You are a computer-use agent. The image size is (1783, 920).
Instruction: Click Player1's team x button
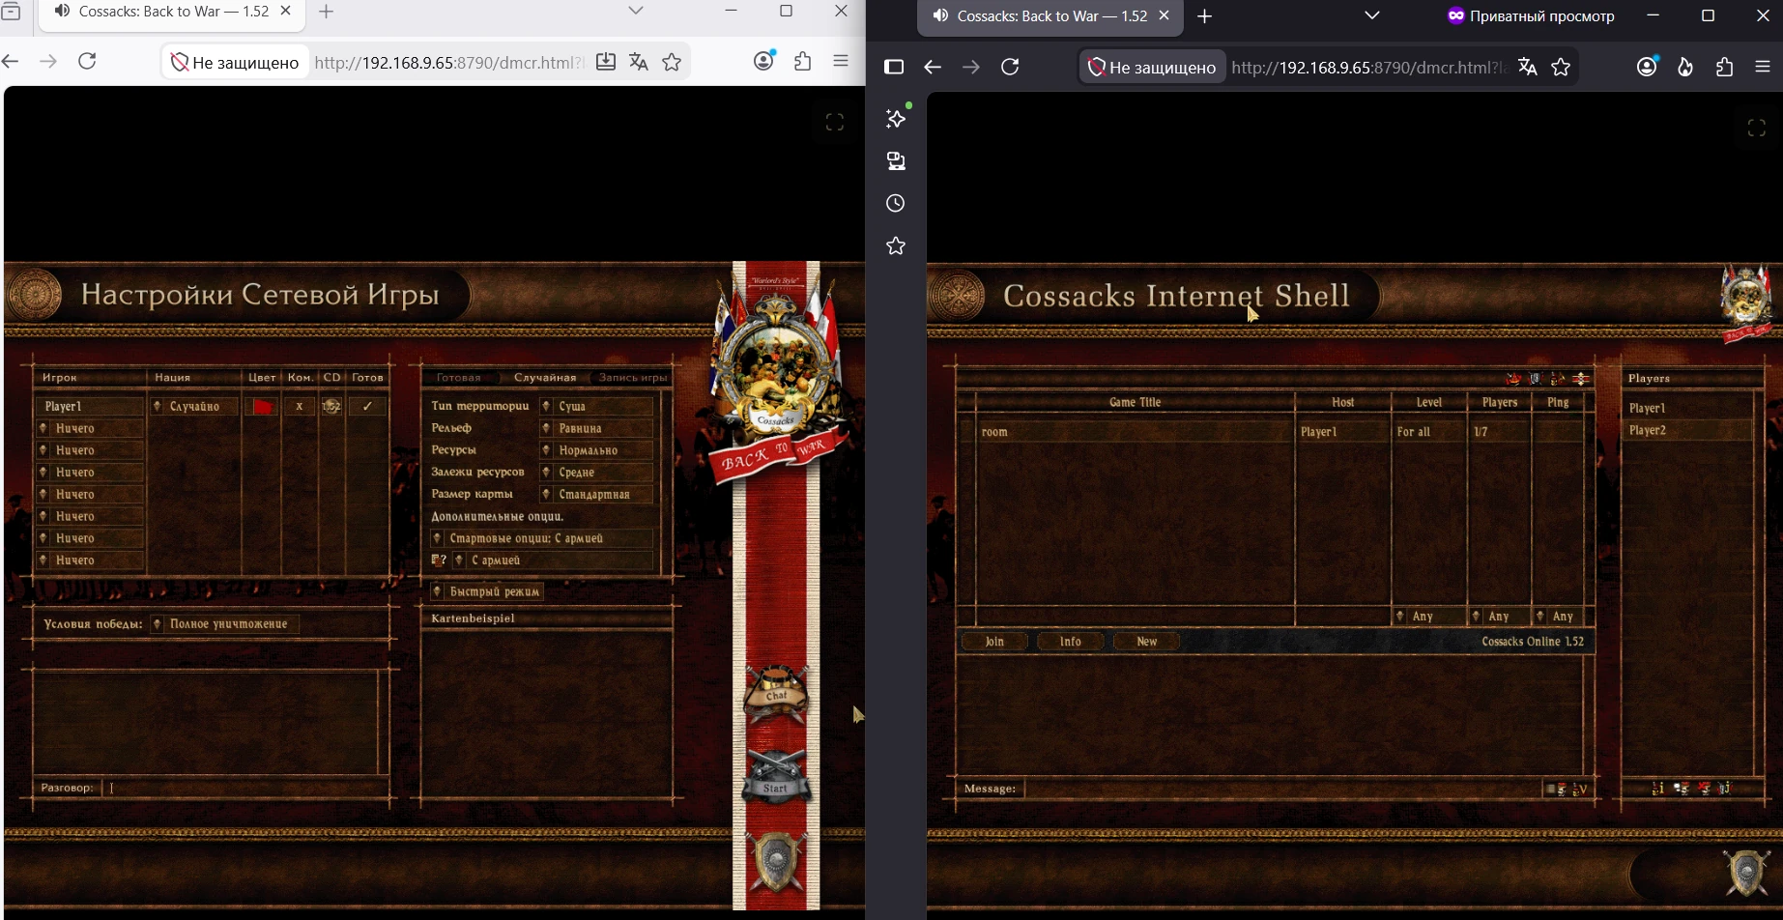click(x=300, y=407)
